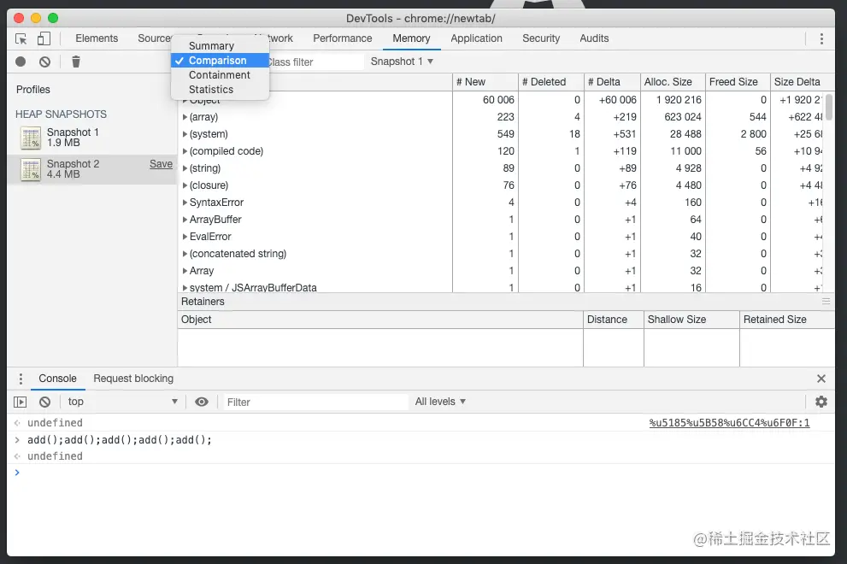847x564 pixels.
Task: Toggle the device toolbar icon
Action: (x=44, y=38)
